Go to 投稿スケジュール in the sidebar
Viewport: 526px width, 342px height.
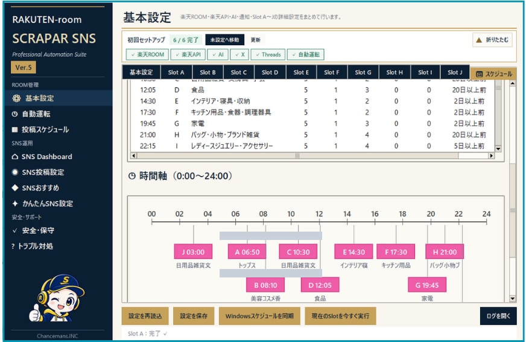(x=58, y=130)
